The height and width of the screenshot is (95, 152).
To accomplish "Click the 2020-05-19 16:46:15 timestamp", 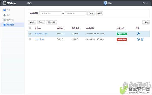I will click(x=95, y=39).
